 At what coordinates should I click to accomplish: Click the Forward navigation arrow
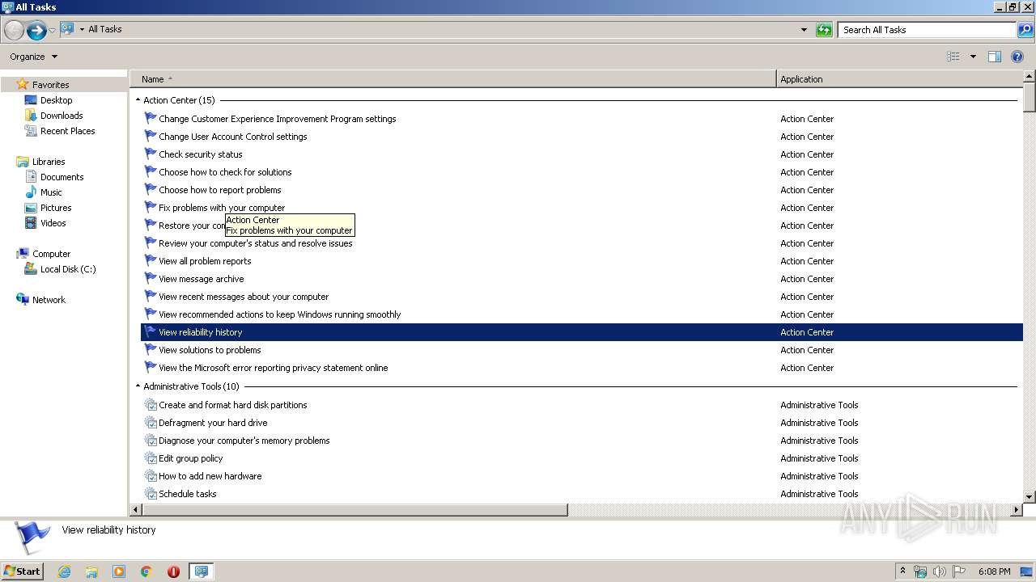(36, 30)
